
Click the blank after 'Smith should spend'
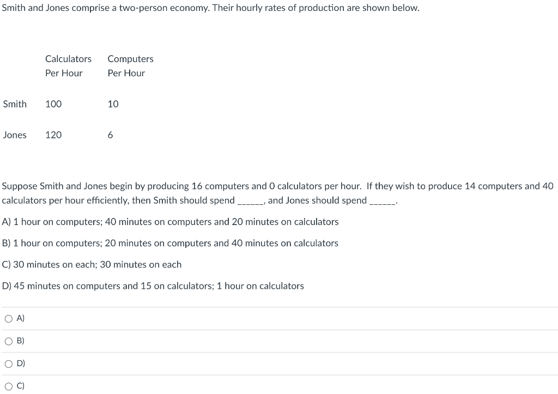251,202
